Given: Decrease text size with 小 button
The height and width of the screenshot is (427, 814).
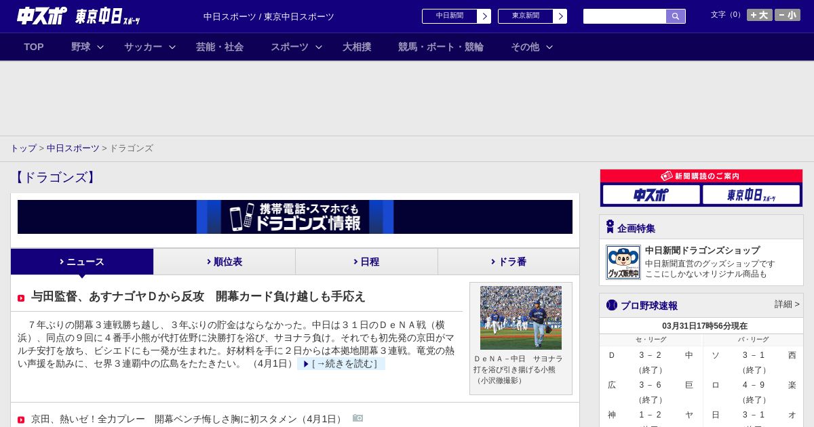Looking at the screenshot, I should click(x=788, y=15).
